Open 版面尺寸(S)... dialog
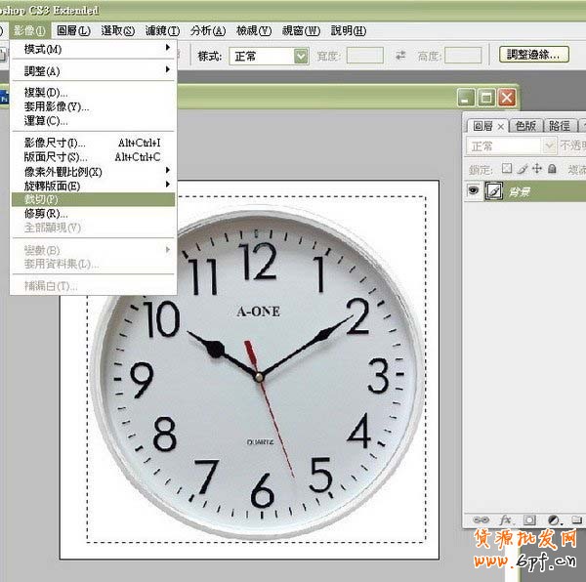Image resolution: width=586 pixels, height=582 pixels. [93, 157]
